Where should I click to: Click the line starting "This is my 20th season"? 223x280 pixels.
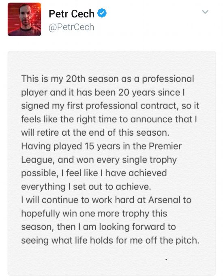pyautogui.click(x=107, y=79)
